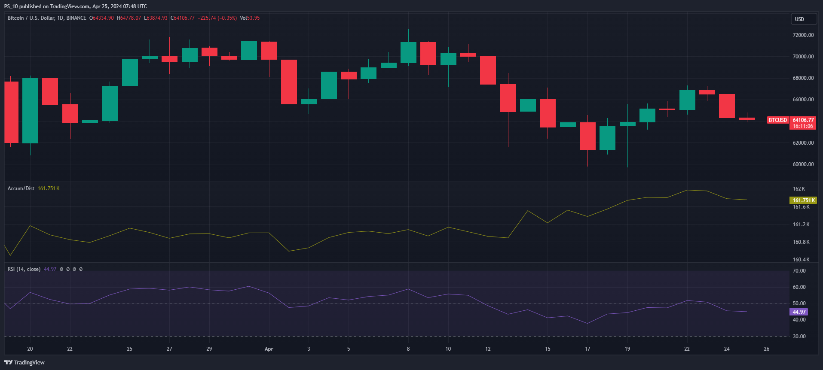Click date 22 beside 24 on time axis
Viewport: 823px width, 370px height.
(687, 349)
